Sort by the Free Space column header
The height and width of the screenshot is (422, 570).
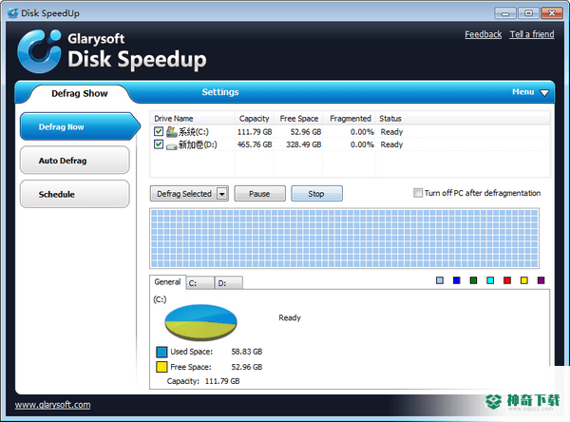[x=298, y=119]
